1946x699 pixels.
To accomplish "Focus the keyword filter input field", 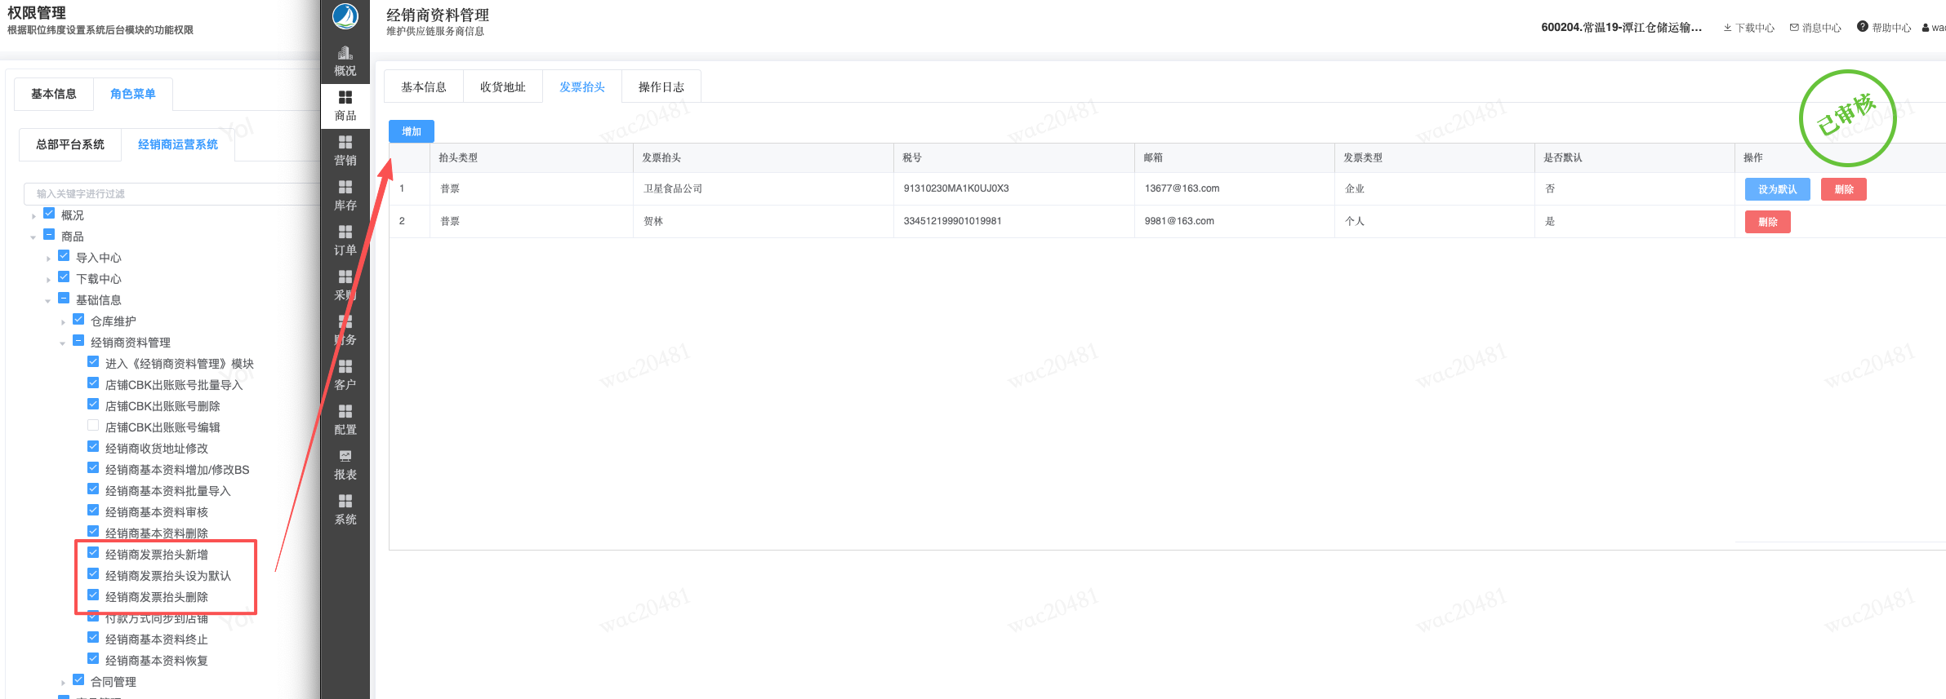I will click(171, 193).
